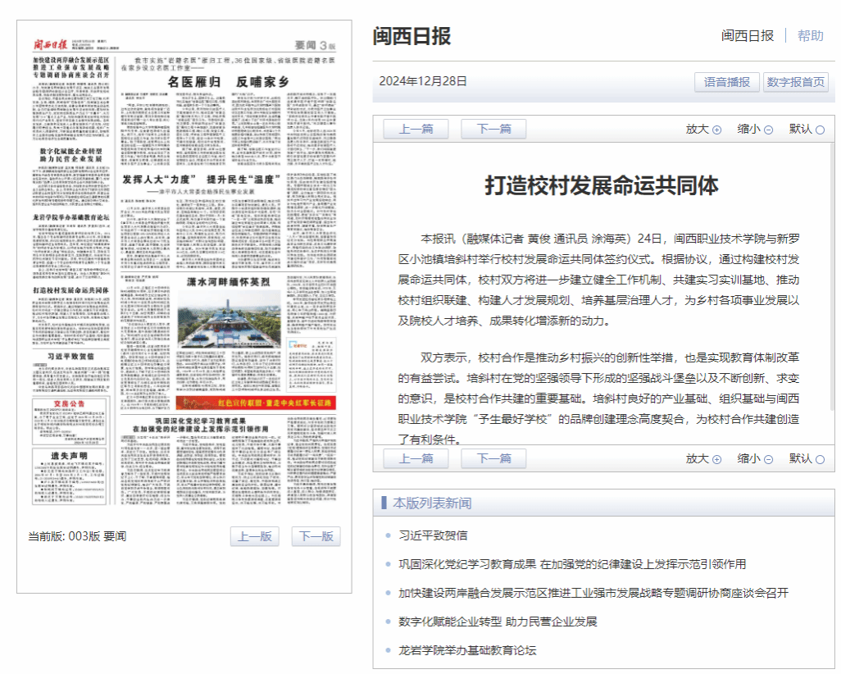Go to next page with 下一版
Screen dimensions: 841x674
(316, 536)
